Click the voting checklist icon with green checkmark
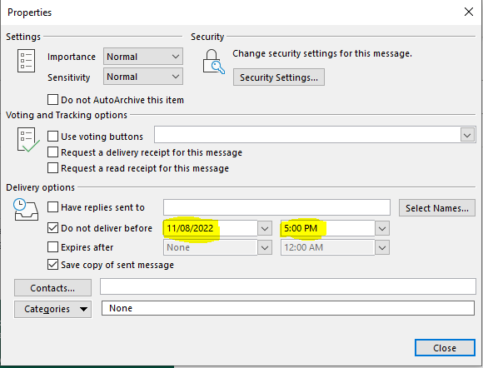This screenshot has height=368, width=483. pos(28,140)
